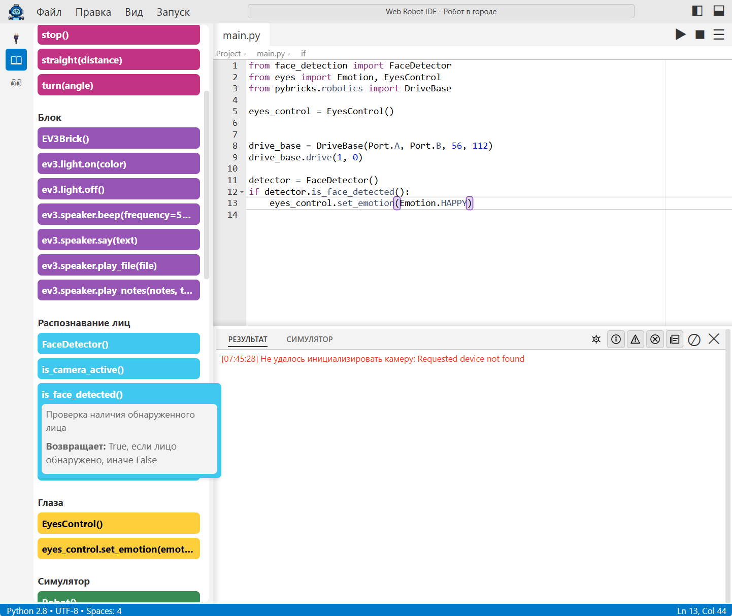Switch to the СИМУЛЯТОР tab
This screenshot has width=732, height=616.
point(310,339)
